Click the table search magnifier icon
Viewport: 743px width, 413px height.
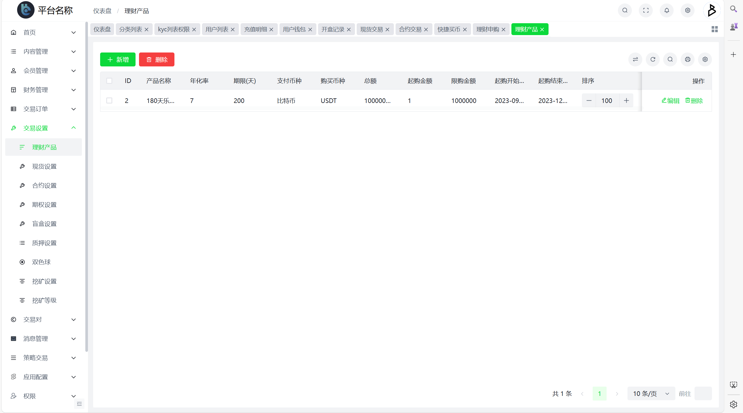pos(670,59)
